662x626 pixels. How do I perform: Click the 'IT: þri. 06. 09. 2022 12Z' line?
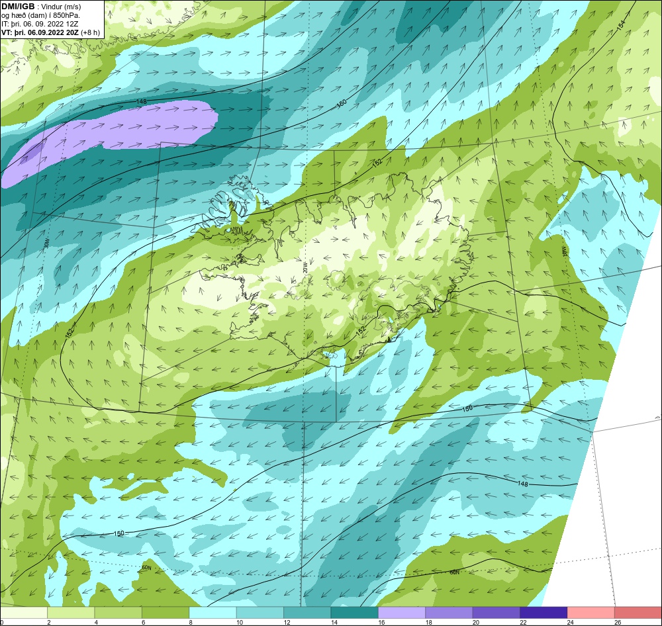tap(40, 24)
